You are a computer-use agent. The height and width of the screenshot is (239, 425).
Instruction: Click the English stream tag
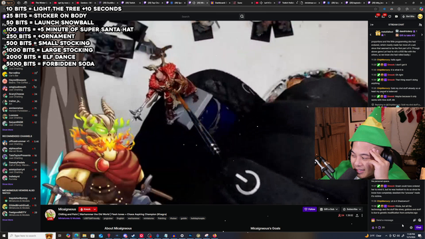pyautogui.click(x=120, y=218)
